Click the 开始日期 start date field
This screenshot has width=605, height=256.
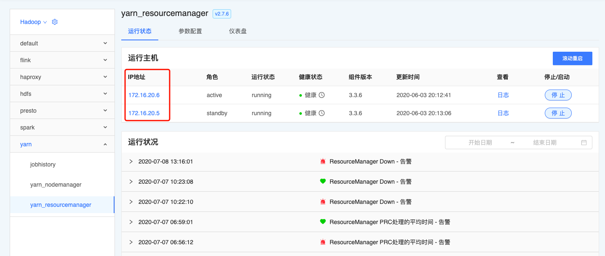(x=480, y=143)
